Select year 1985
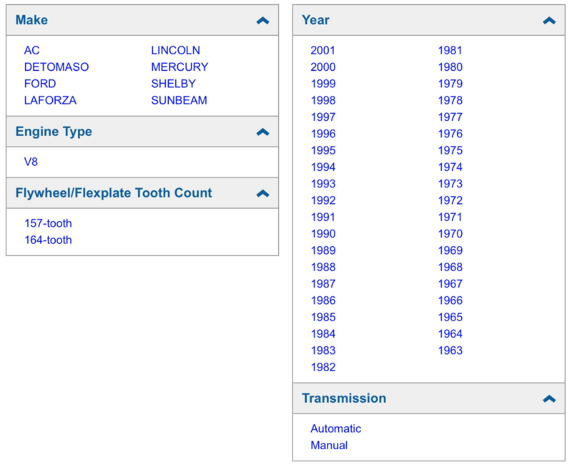Screen dimensions: 572x465 (323, 317)
